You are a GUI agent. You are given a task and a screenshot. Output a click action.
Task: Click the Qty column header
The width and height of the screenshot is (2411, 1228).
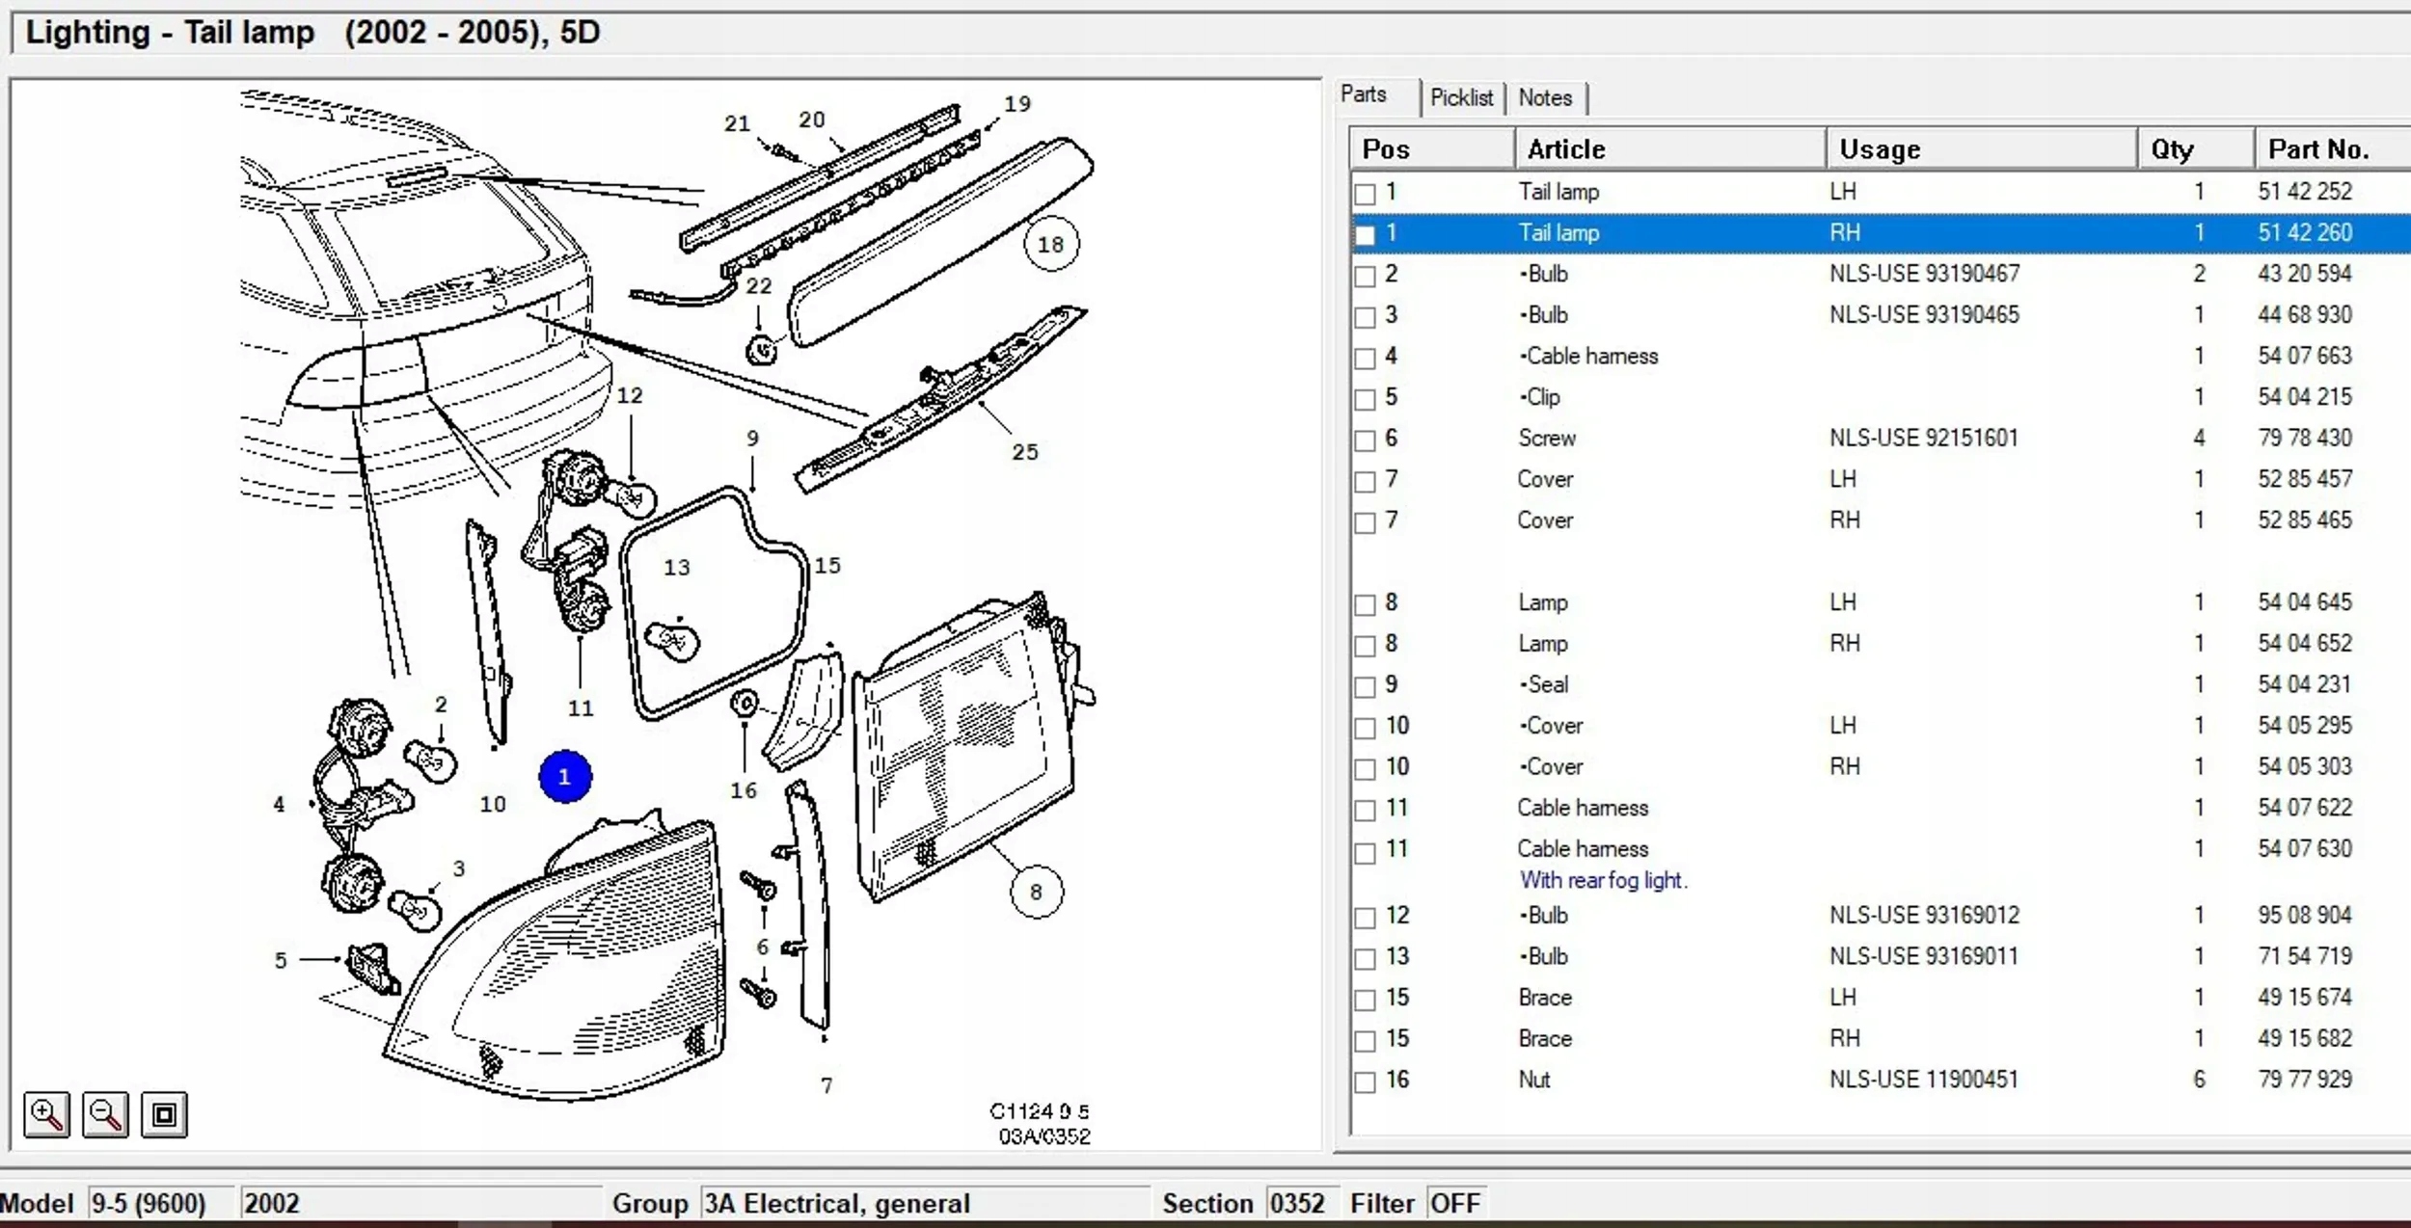[x=2196, y=149]
